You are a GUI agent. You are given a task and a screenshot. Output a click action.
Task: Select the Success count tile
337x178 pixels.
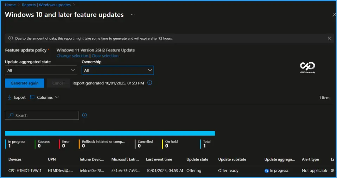coord(42,144)
